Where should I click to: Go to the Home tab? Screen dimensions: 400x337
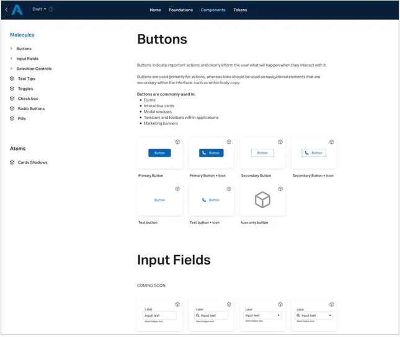pyautogui.click(x=155, y=10)
